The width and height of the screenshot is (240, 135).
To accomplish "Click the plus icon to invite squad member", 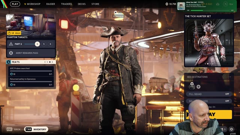I will point(198,87).
